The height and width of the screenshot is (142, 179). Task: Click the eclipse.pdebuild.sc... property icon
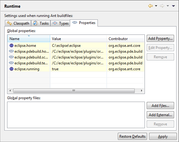point(11,57)
